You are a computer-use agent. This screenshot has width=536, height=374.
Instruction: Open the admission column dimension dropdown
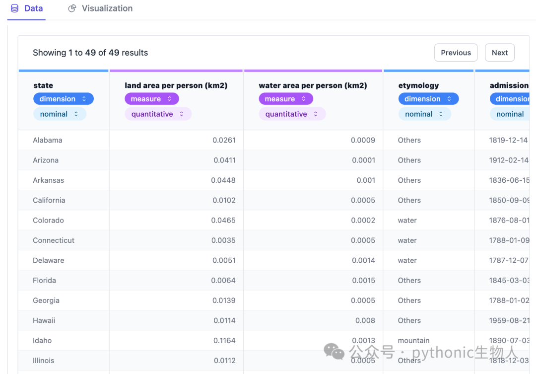tap(510, 99)
